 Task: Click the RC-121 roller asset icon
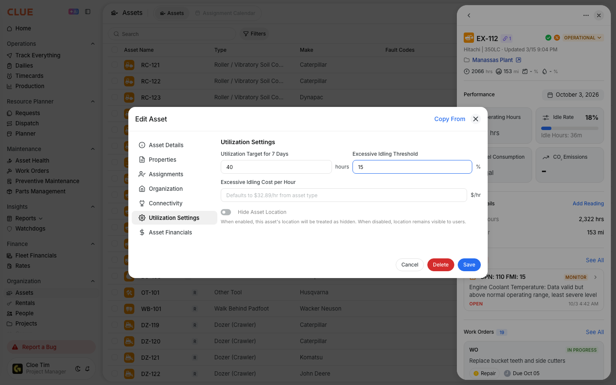tap(129, 65)
